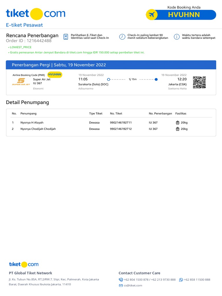Click the envelope email icon in the footer
The width and height of the screenshot is (222, 296).
[121, 286]
